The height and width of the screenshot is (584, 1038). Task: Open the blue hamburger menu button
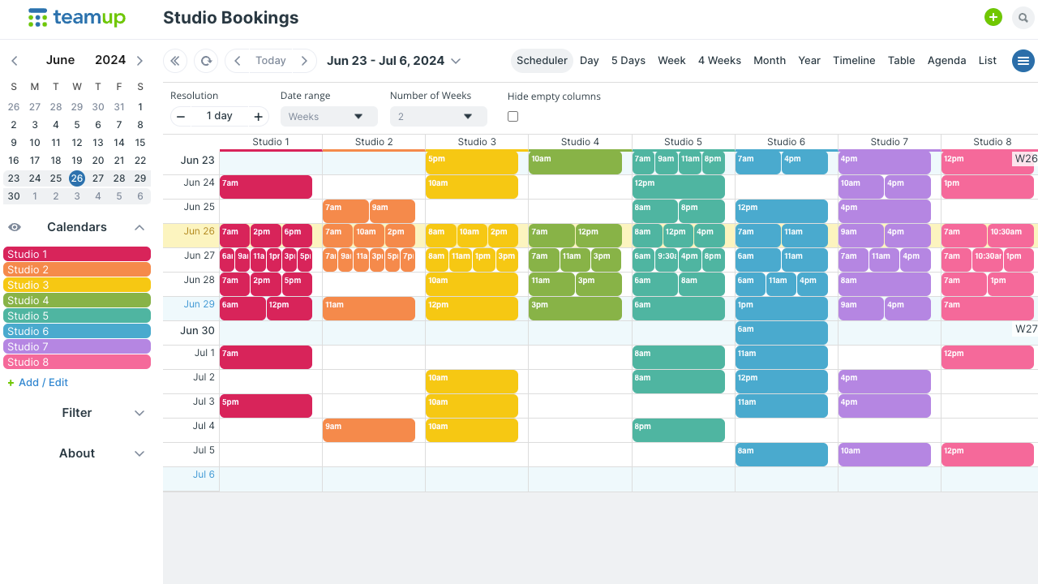coord(1023,61)
